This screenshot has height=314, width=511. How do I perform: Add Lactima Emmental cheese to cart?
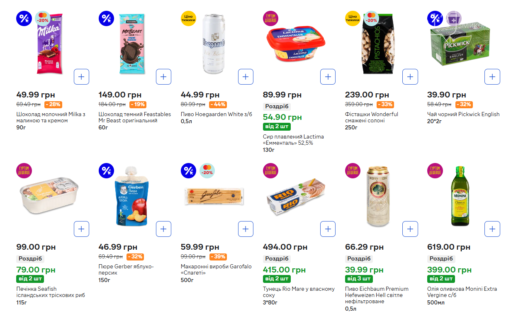click(x=328, y=77)
